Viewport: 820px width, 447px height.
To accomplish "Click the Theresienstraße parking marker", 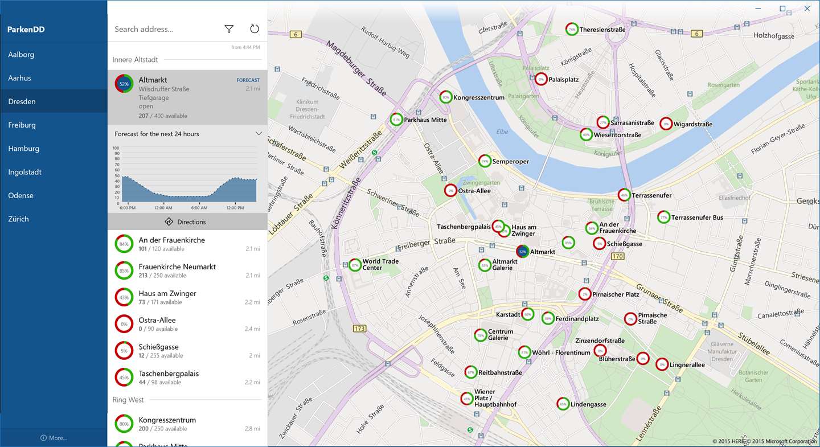I will (x=572, y=29).
